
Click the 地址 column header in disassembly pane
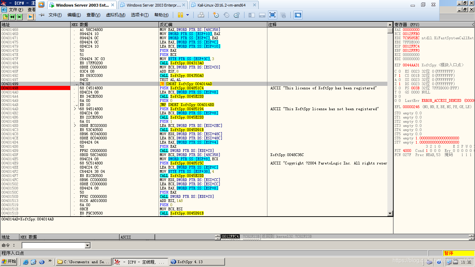pyautogui.click(x=35, y=25)
